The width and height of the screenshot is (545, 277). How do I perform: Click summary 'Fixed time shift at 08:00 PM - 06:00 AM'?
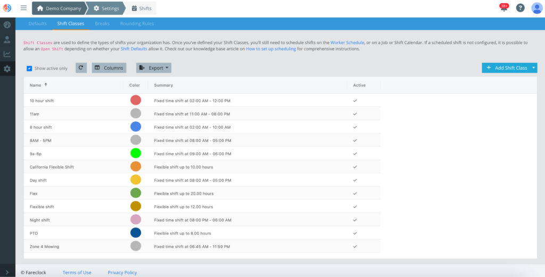[x=193, y=220]
